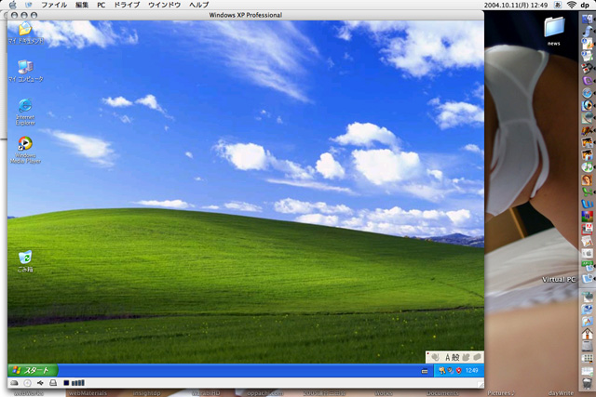The image size is (596, 397).
Task: Open the ドライブ menu
Action: tap(126, 5)
